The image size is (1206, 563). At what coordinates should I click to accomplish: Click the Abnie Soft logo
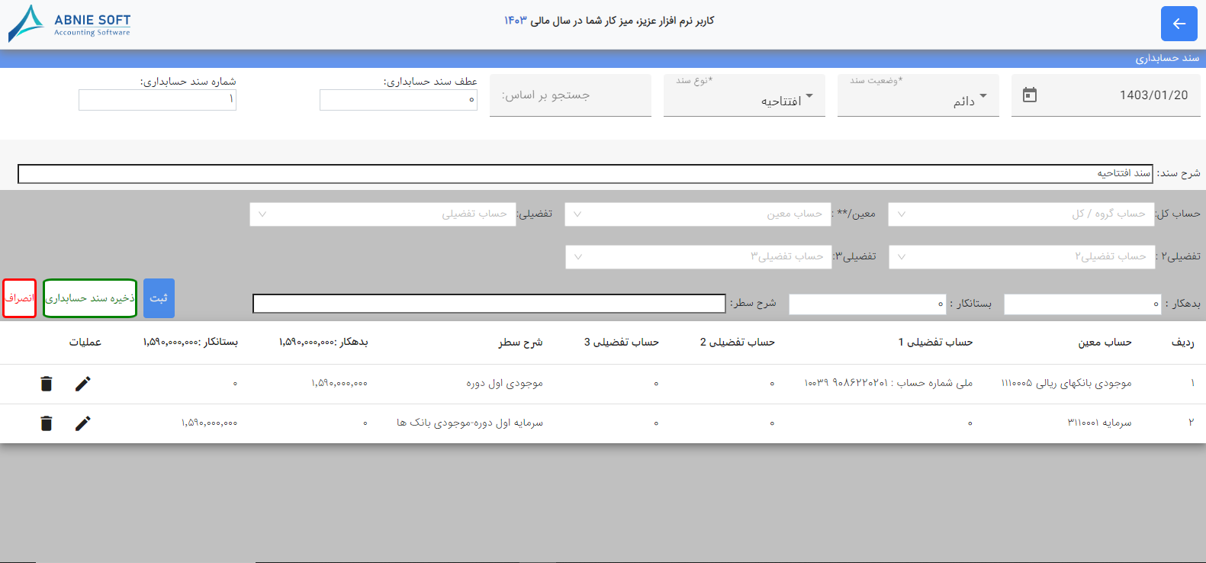pyautogui.click(x=69, y=24)
